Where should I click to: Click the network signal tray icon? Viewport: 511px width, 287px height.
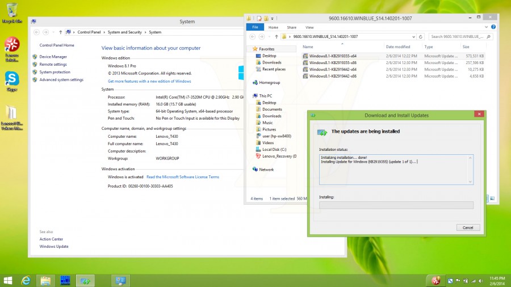(473, 281)
